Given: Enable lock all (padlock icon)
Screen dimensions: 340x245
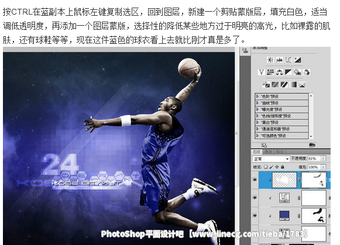Looking at the screenshot, I should coord(282,167).
